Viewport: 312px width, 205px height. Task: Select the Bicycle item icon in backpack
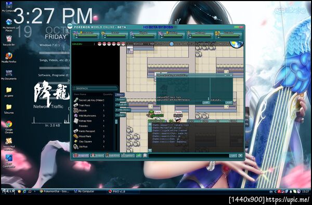(x=76, y=111)
